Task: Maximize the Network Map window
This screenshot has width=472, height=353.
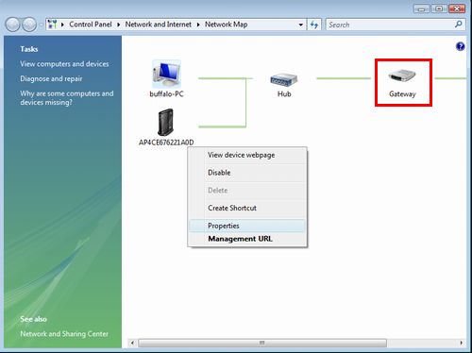Action: coord(439,8)
